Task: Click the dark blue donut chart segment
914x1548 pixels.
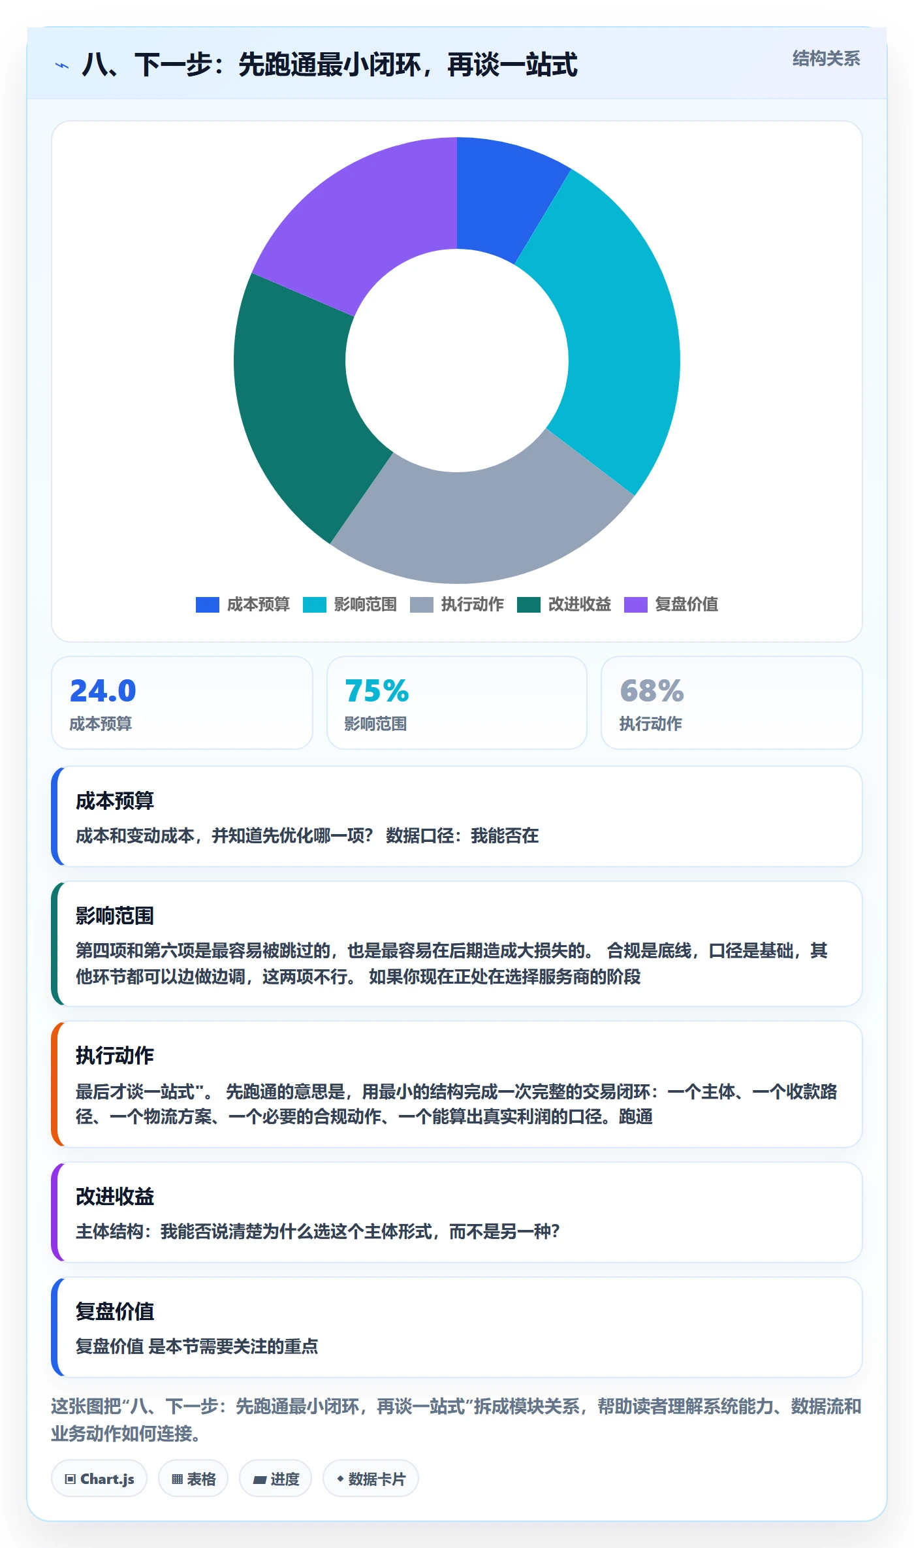Action: 501,199
